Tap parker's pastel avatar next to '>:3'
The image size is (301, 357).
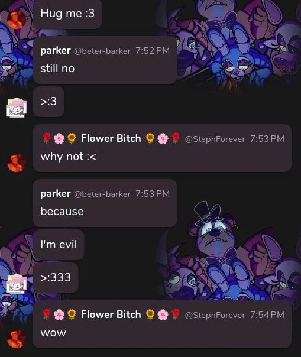tap(16, 108)
